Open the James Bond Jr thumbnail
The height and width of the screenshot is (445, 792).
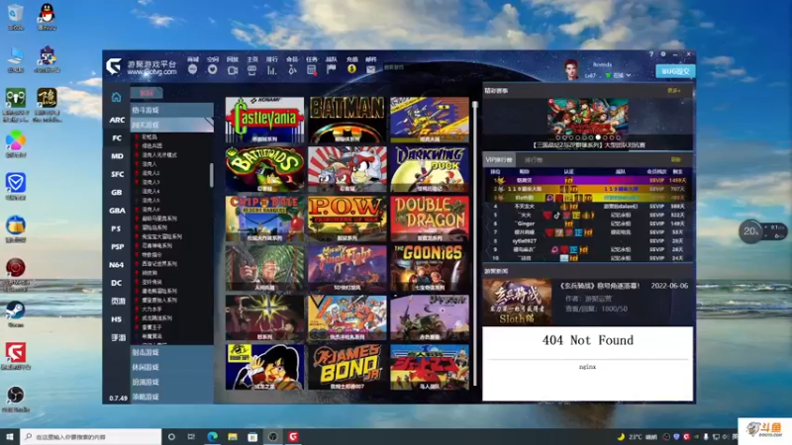coord(347,367)
